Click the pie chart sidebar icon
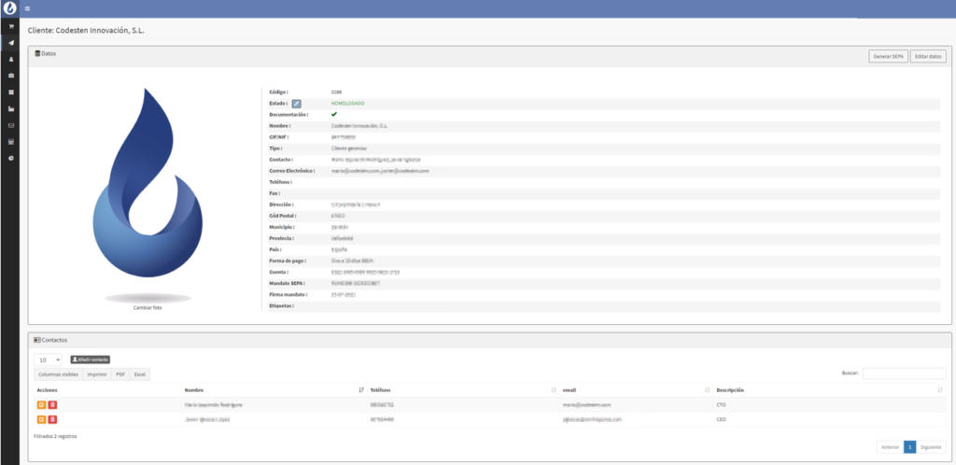 [11, 158]
